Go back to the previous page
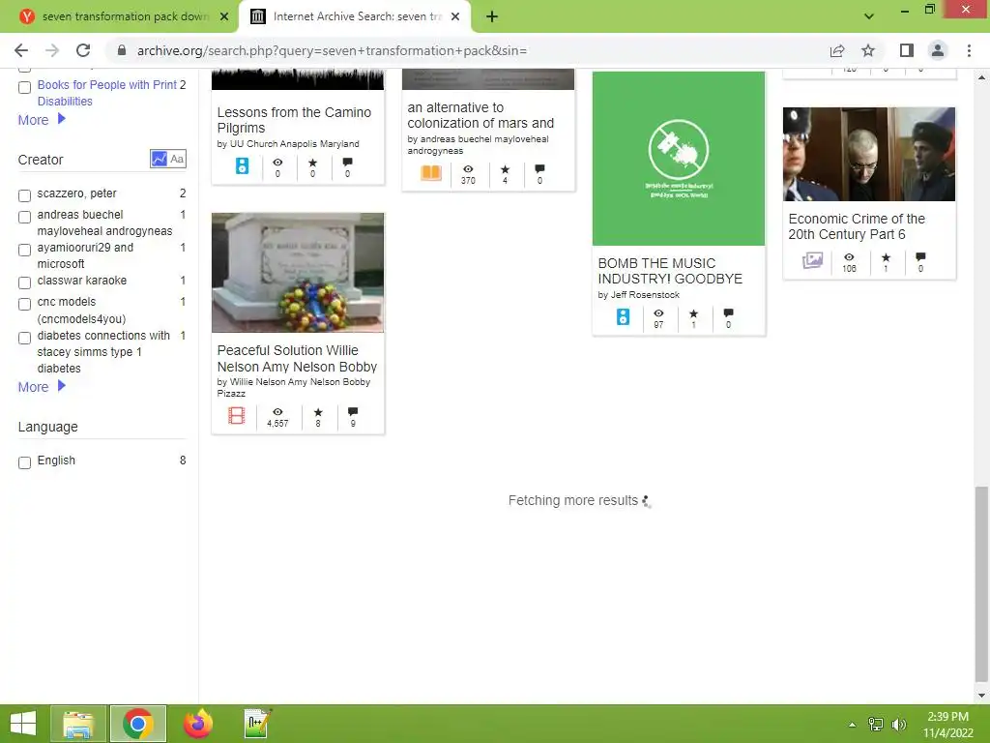 pyautogui.click(x=21, y=50)
